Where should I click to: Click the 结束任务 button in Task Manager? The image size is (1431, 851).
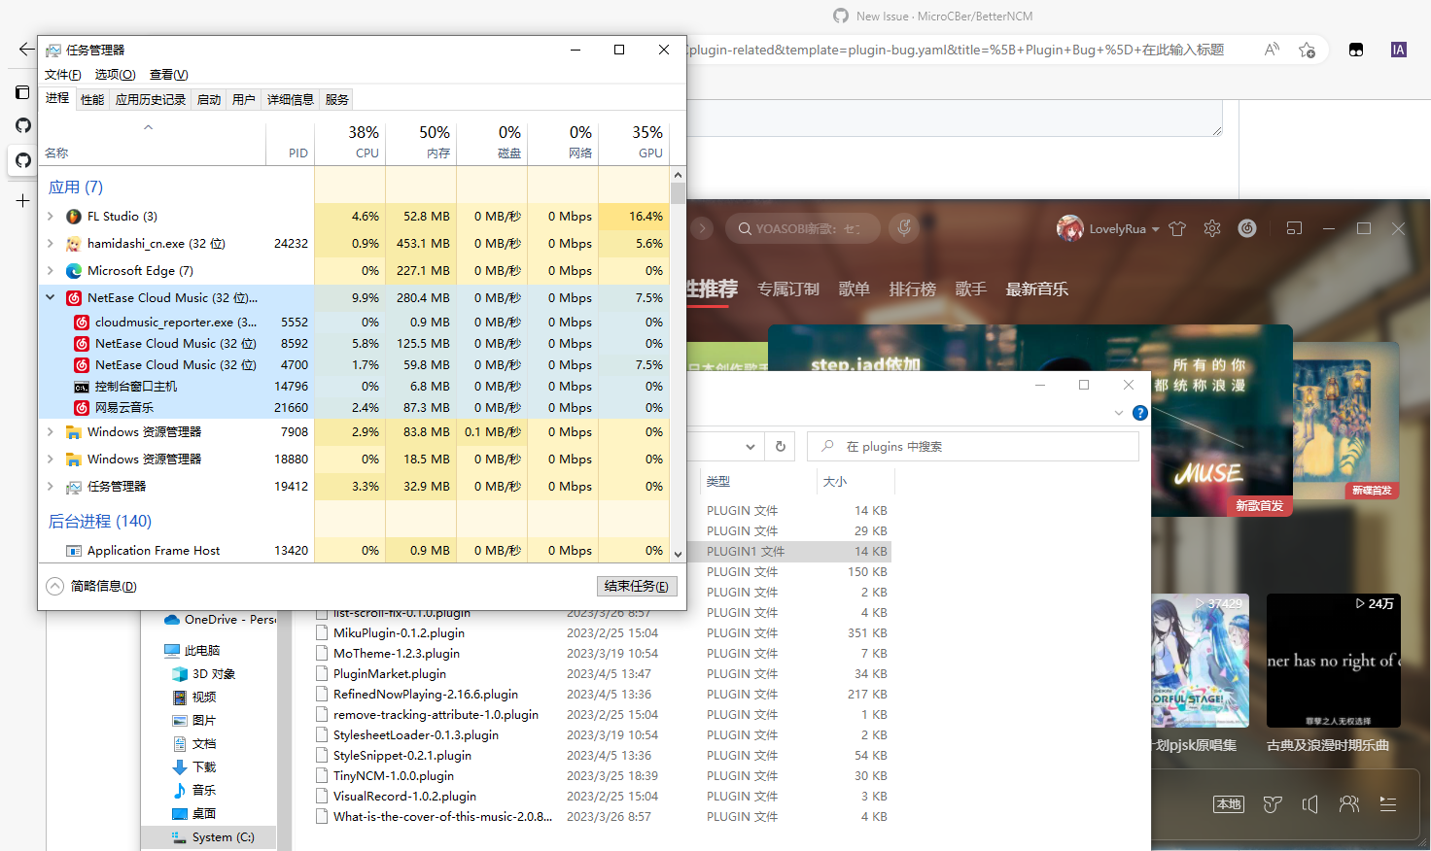pos(637,586)
